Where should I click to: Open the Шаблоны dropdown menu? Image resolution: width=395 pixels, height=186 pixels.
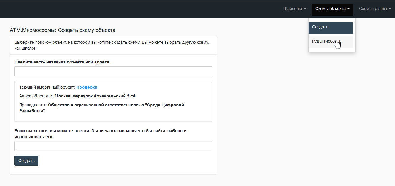(x=294, y=9)
